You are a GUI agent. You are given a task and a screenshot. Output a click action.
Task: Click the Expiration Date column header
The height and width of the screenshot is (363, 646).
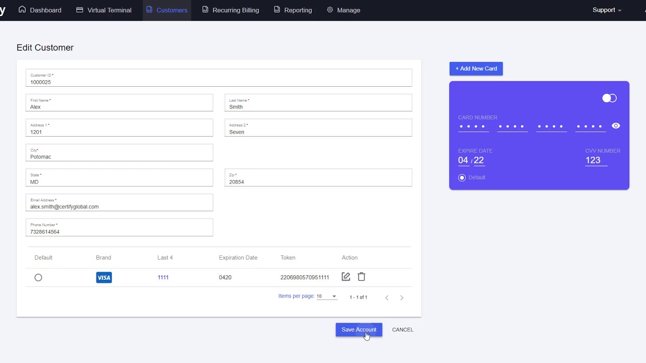click(238, 258)
